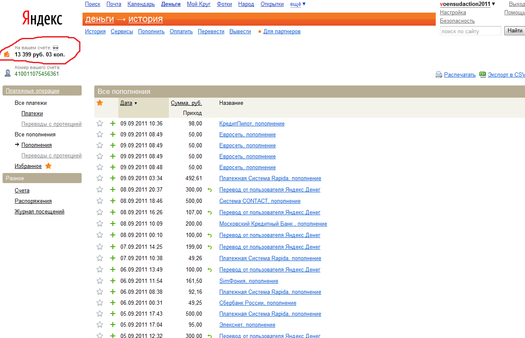Open the Сбербанк России, пополнение link
The height and width of the screenshot is (338, 525).
click(x=258, y=303)
